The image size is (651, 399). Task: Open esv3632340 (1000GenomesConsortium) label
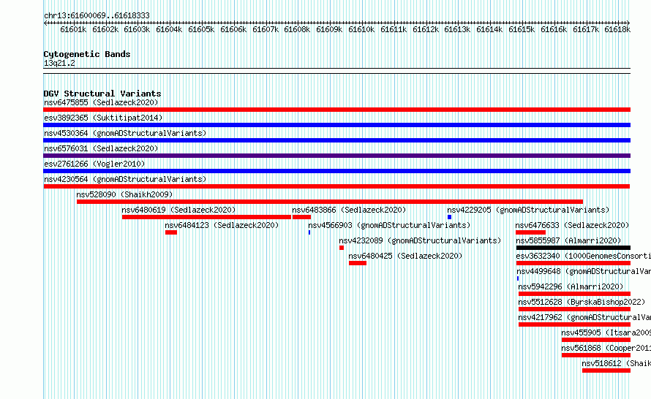pyautogui.click(x=583, y=256)
